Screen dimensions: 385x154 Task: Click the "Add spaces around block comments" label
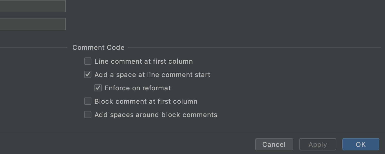(156, 115)
